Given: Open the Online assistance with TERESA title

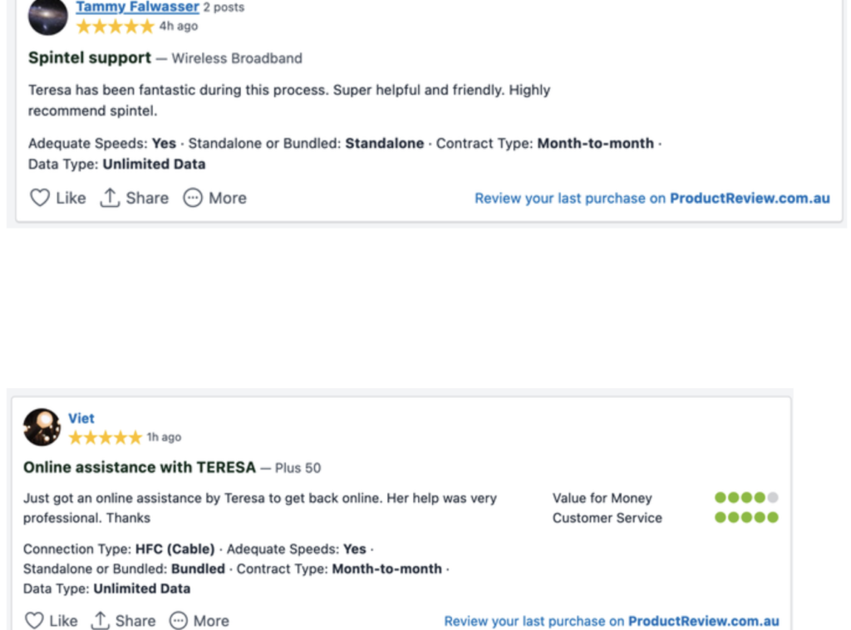Looking at the screenshot, I should (140, 467).
